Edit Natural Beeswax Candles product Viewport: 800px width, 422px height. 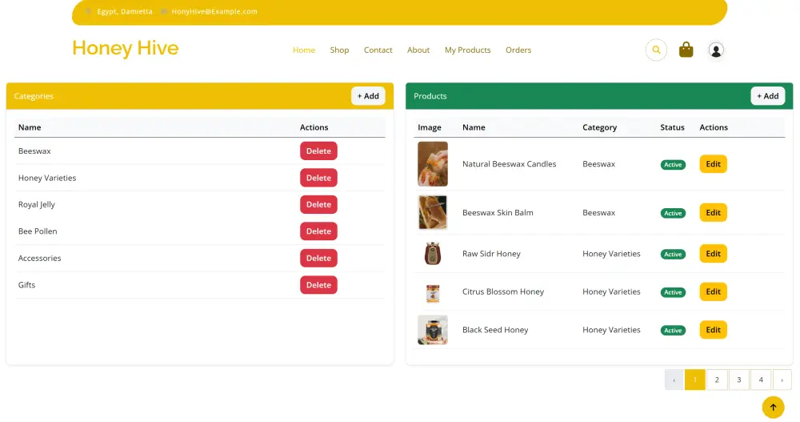pos(713,164)
